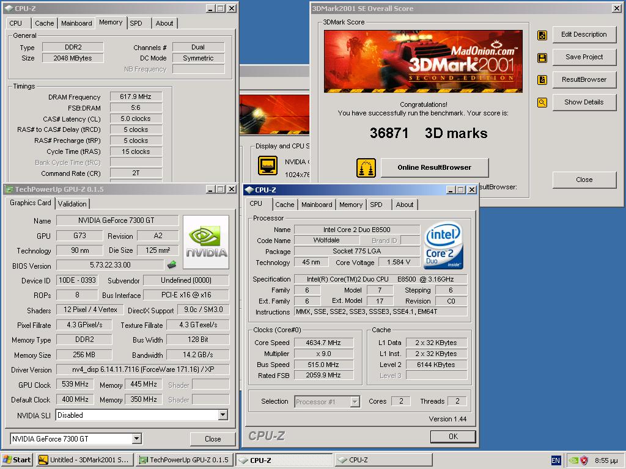
Task: Click the Bus Interface PCI-E x16 value
Action: point(186,295)
